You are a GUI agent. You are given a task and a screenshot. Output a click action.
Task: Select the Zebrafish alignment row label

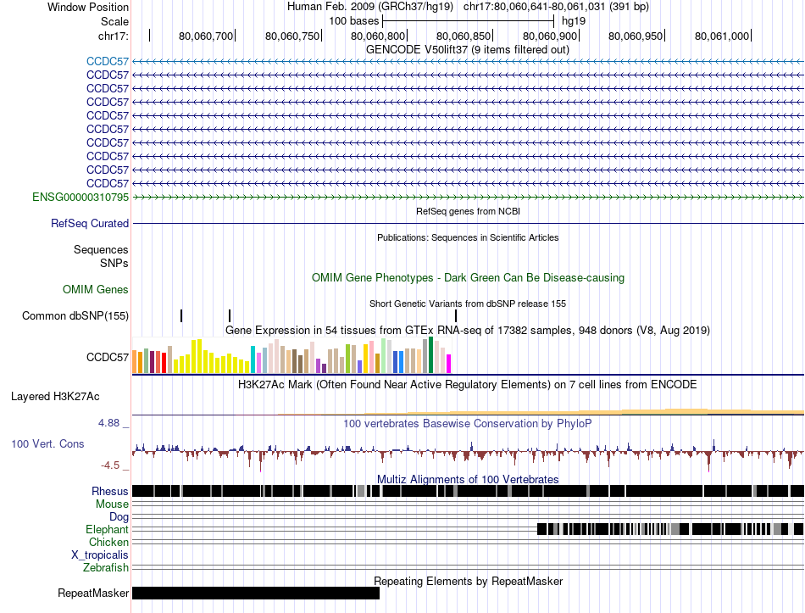pos(106,568)
